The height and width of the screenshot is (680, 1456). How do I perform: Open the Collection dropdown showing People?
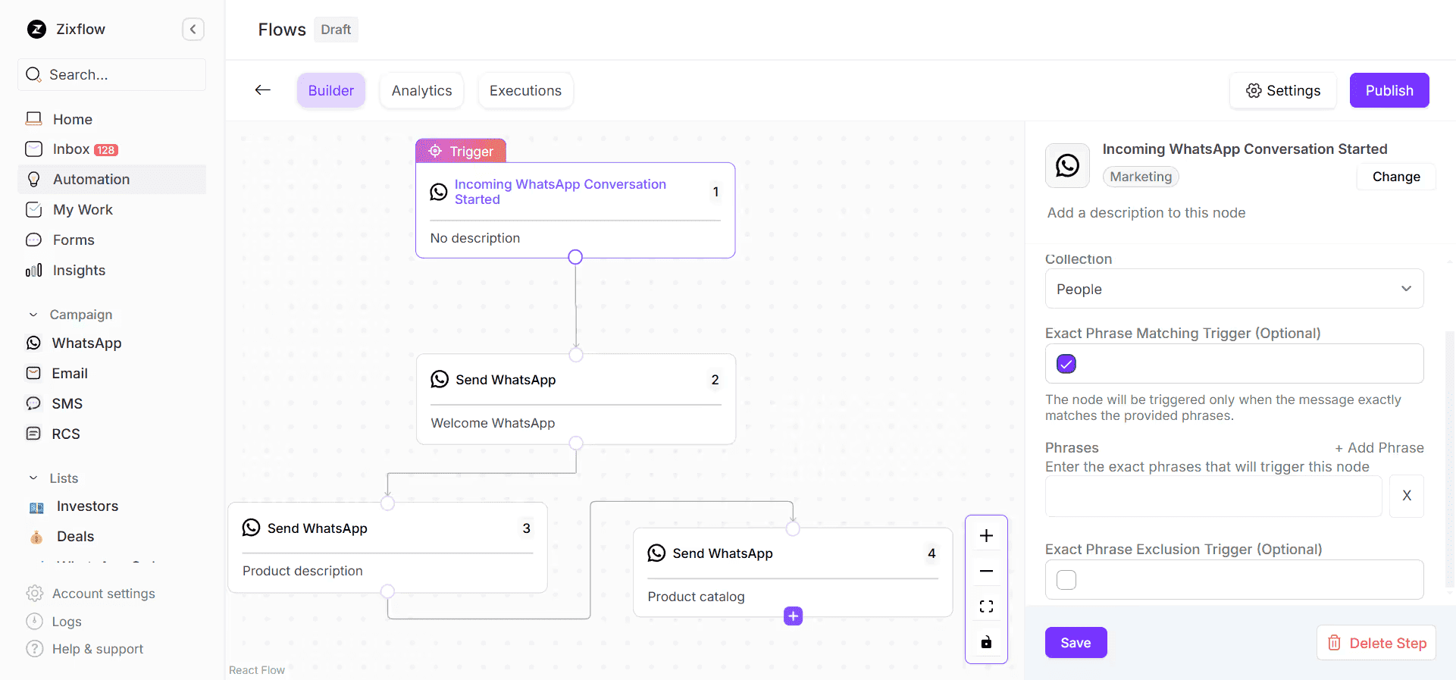pos(1233,289)
